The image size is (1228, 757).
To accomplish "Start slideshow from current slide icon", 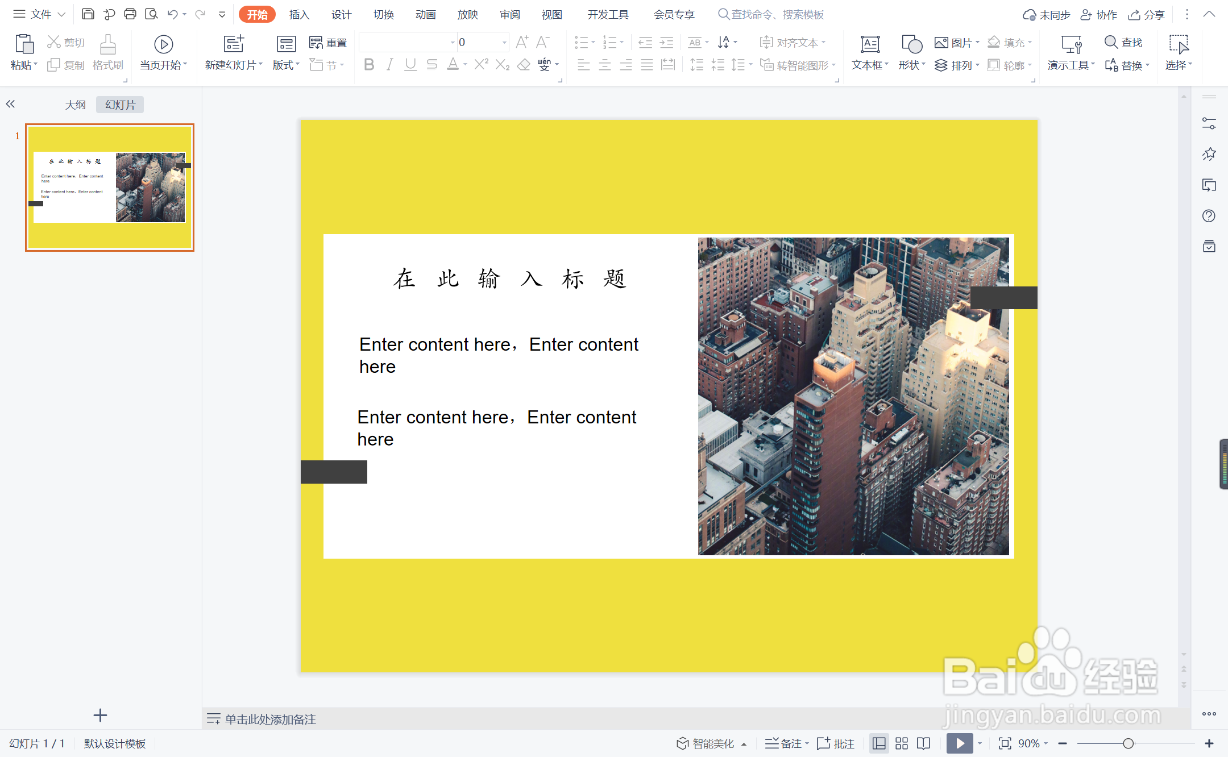I will coord(163,45).
